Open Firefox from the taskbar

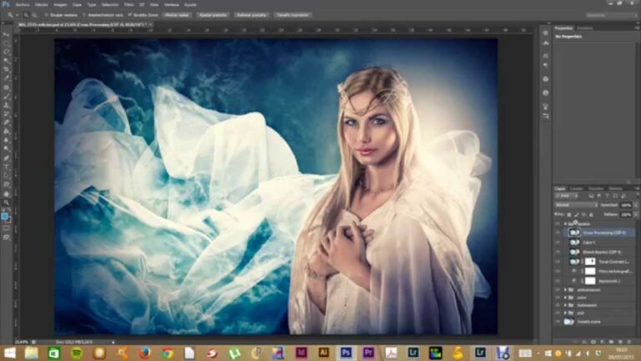144,353
